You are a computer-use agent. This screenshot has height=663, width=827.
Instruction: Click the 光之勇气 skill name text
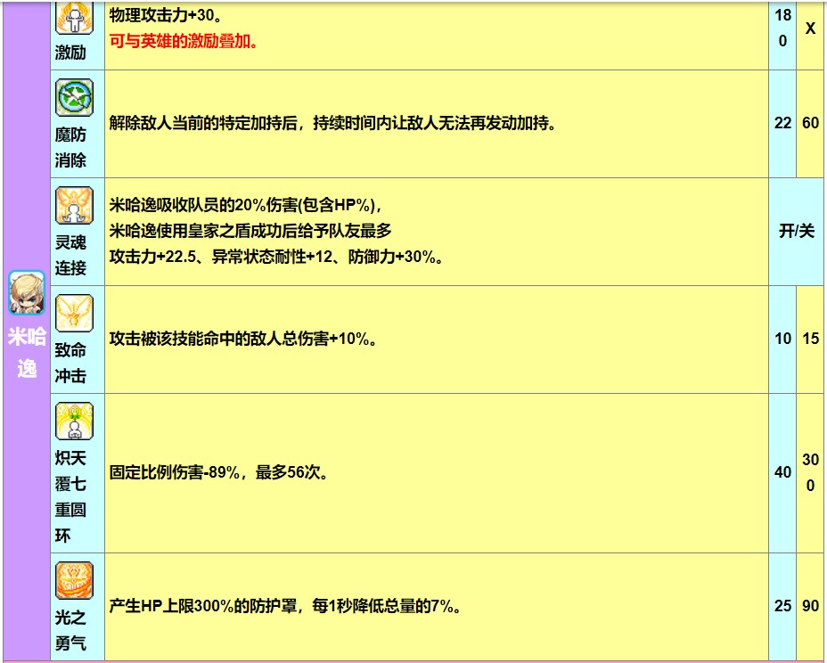[x=70, y=630]
